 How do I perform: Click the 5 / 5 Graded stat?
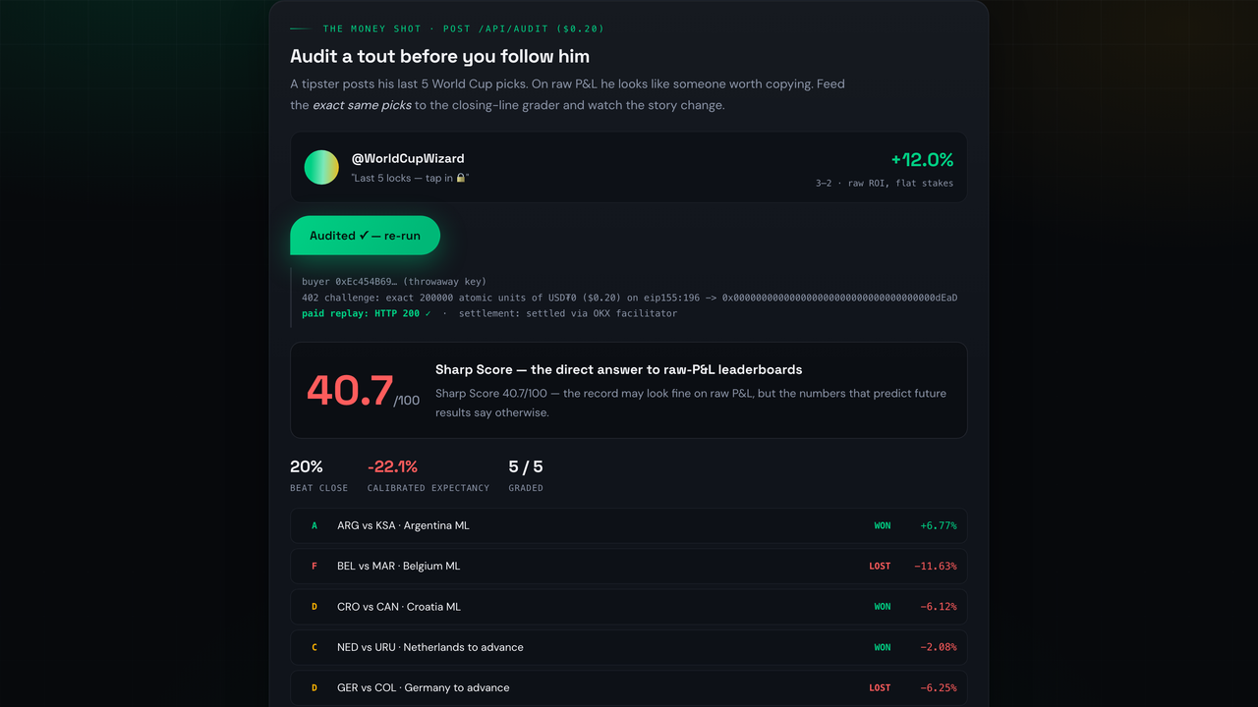(x=526, y=466)
